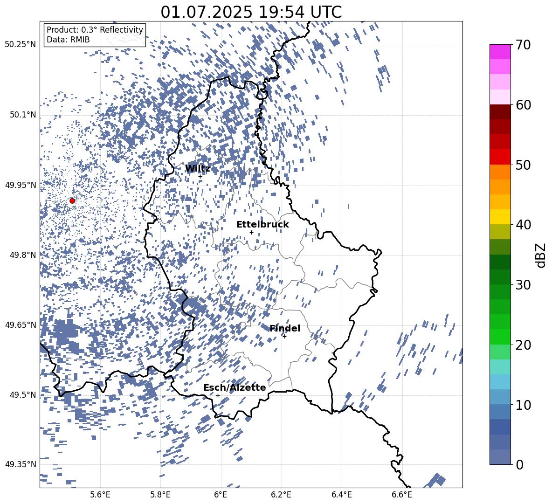Click the colorbar tick label '60'
552x504 pixels.
click(524, 105)
